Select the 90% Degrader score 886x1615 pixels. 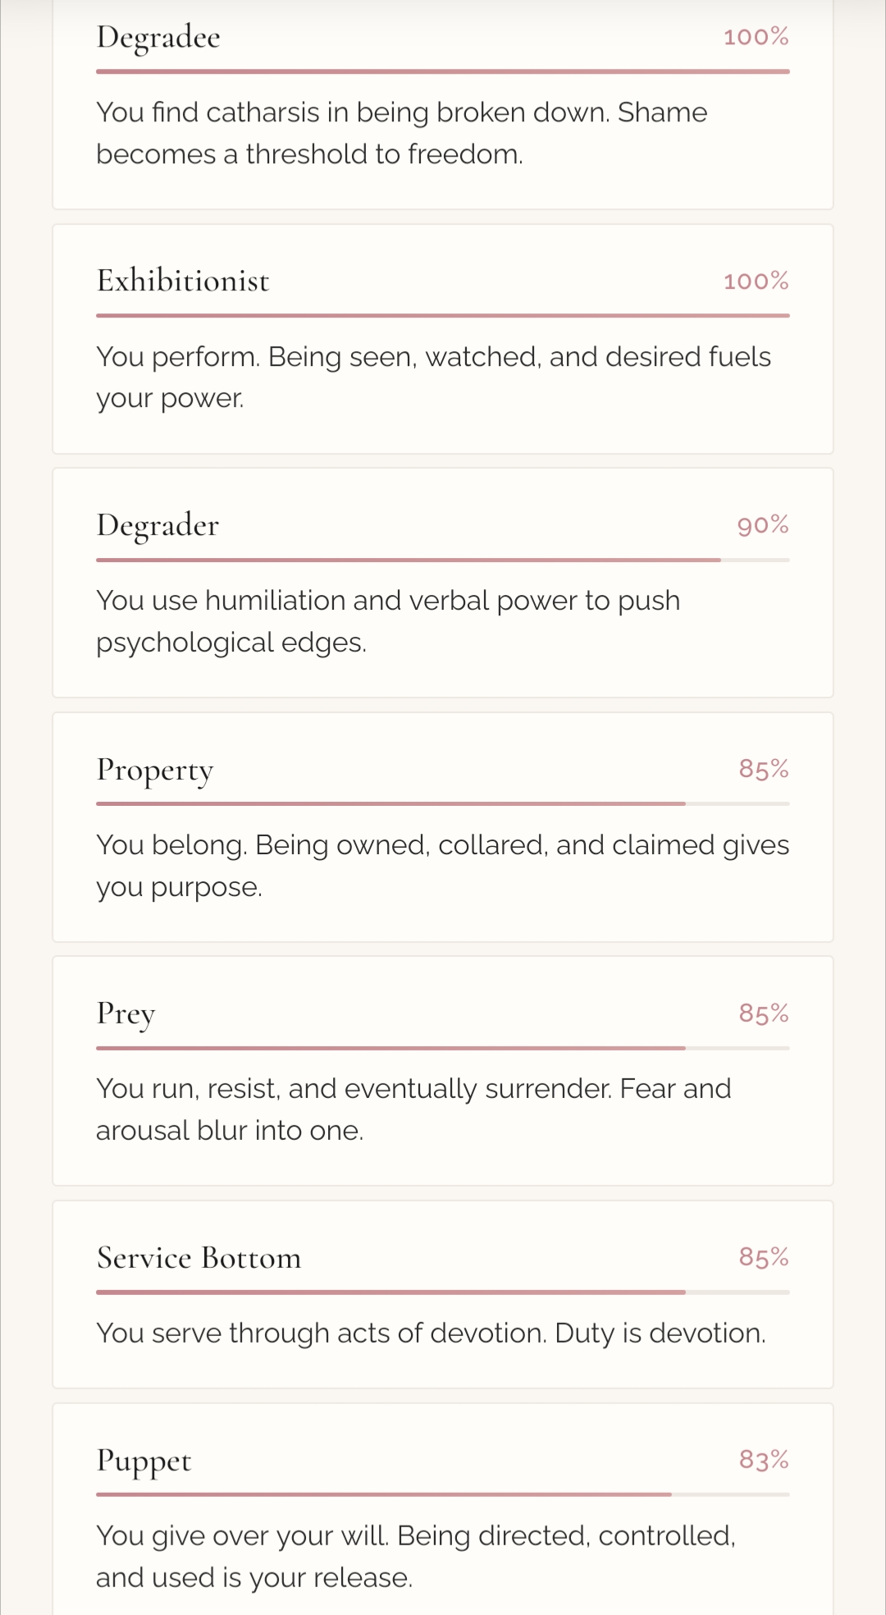pyautogui.click(x=763, y=525)
